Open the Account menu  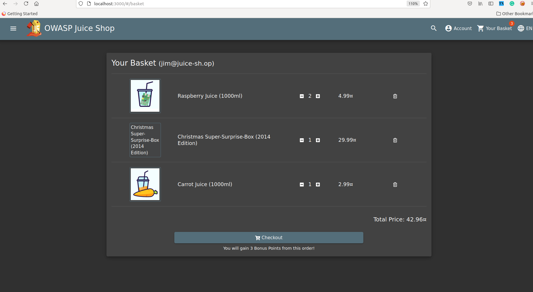[x=458, y=28]
